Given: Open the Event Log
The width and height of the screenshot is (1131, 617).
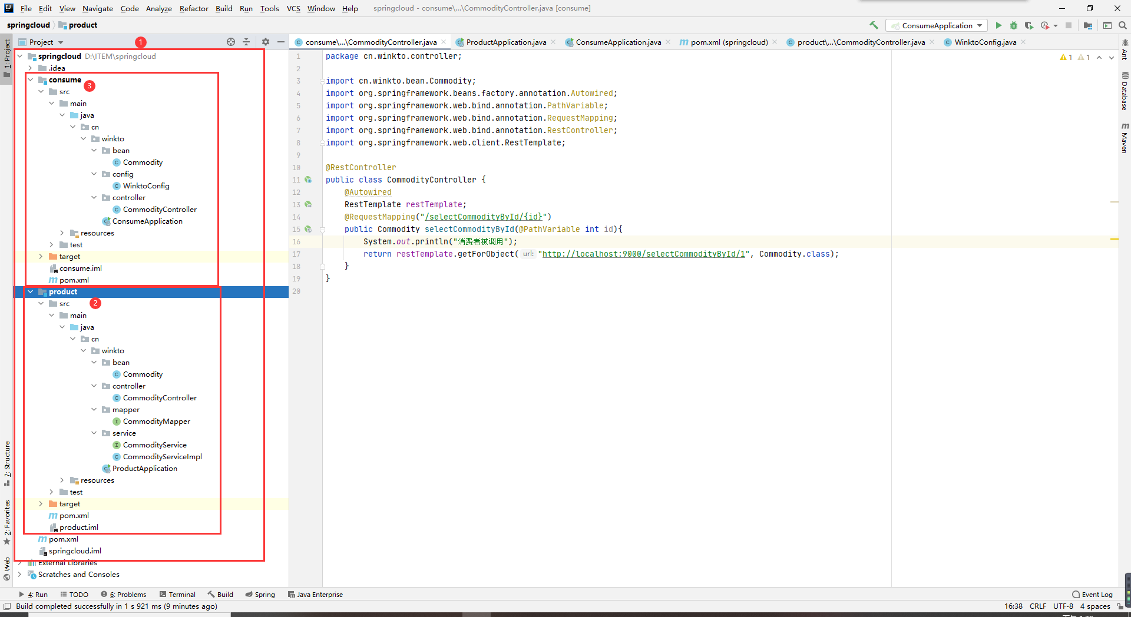Looking at the screenshot, I should 1093,595.
